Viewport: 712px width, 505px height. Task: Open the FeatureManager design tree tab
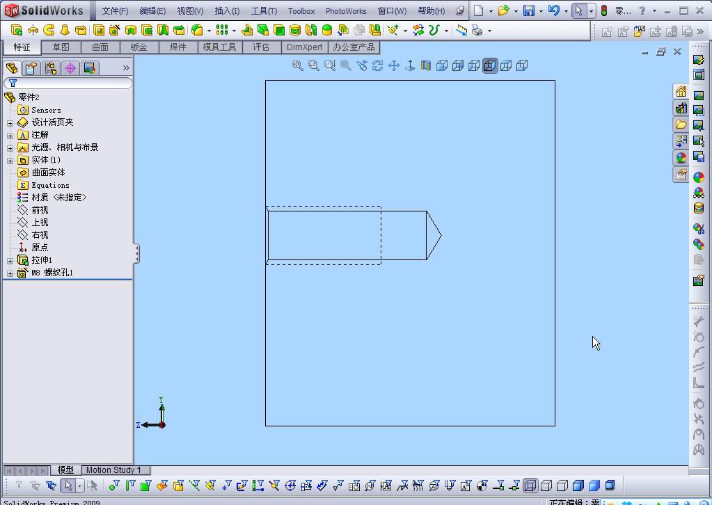(x=13, y=68)
